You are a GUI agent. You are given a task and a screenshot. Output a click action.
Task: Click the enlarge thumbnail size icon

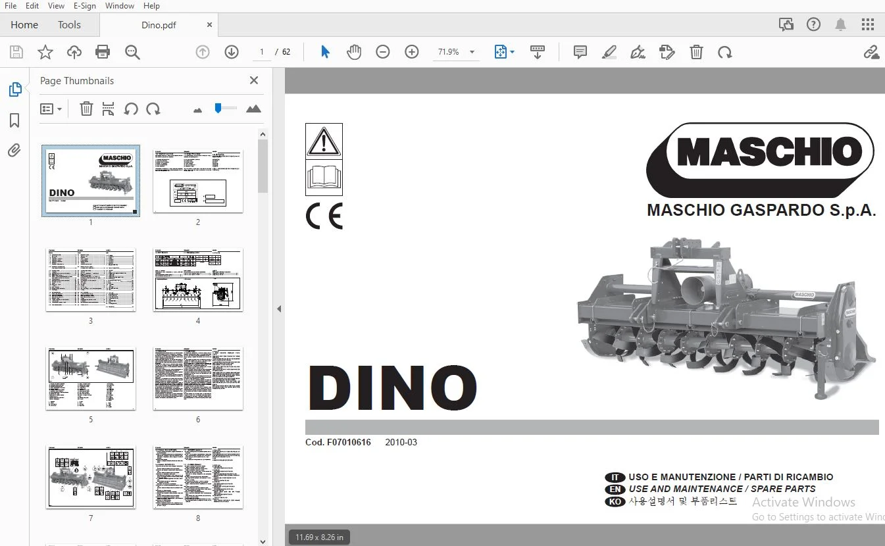click(253, 109)
